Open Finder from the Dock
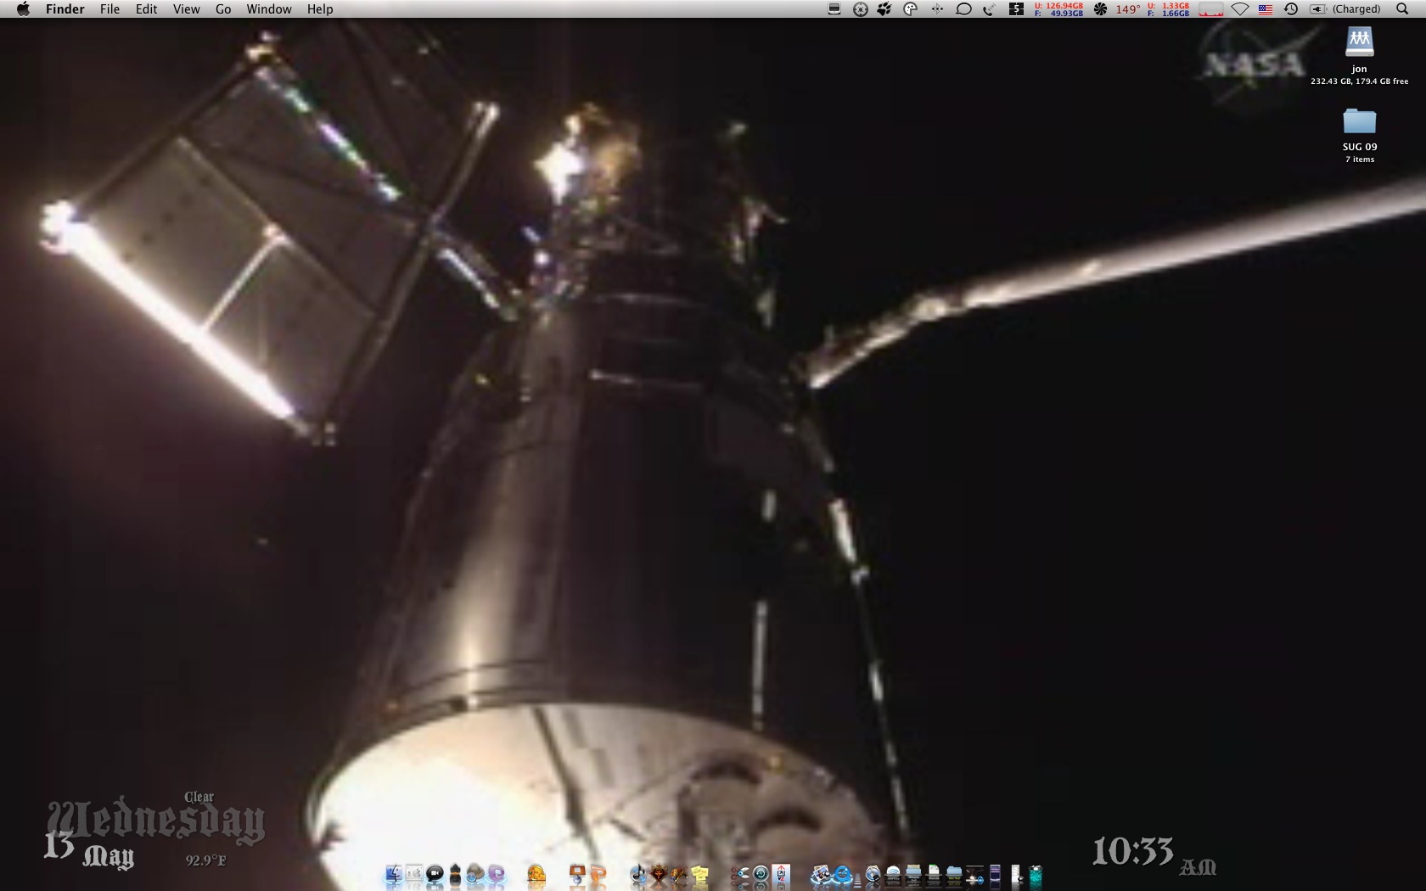The height and width of the screenshot is (891, 1426). [x=393, y=875]
